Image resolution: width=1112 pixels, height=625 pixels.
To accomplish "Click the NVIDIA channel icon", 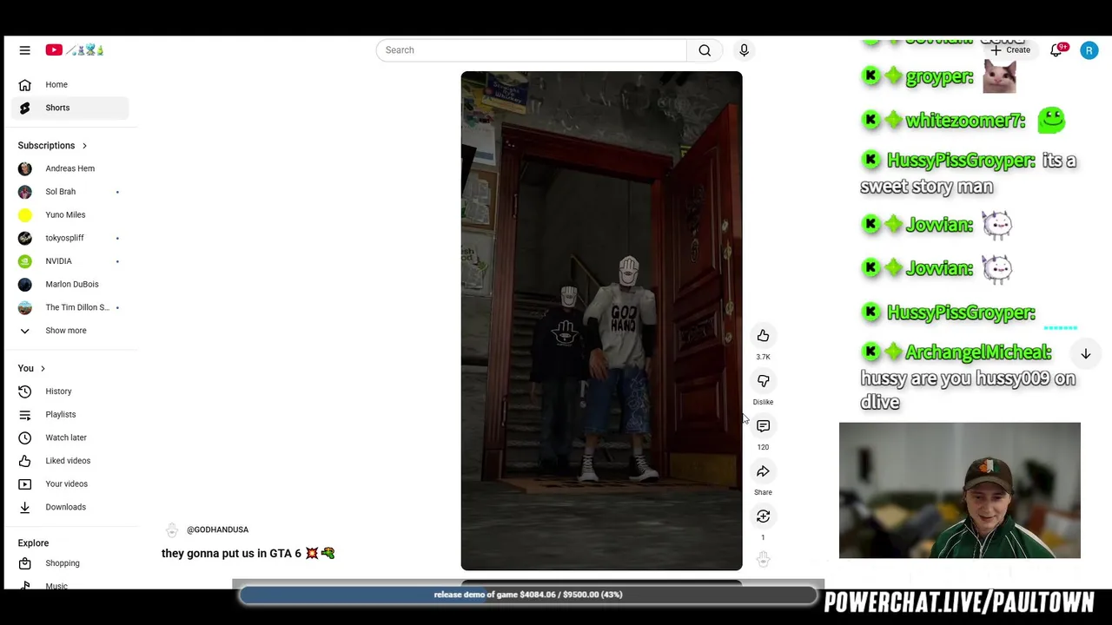I will tap(24, 261).
